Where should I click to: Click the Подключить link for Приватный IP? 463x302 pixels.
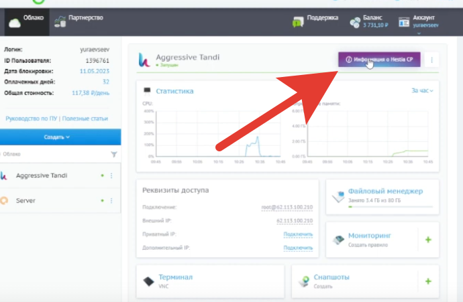(x=298, y=234)
